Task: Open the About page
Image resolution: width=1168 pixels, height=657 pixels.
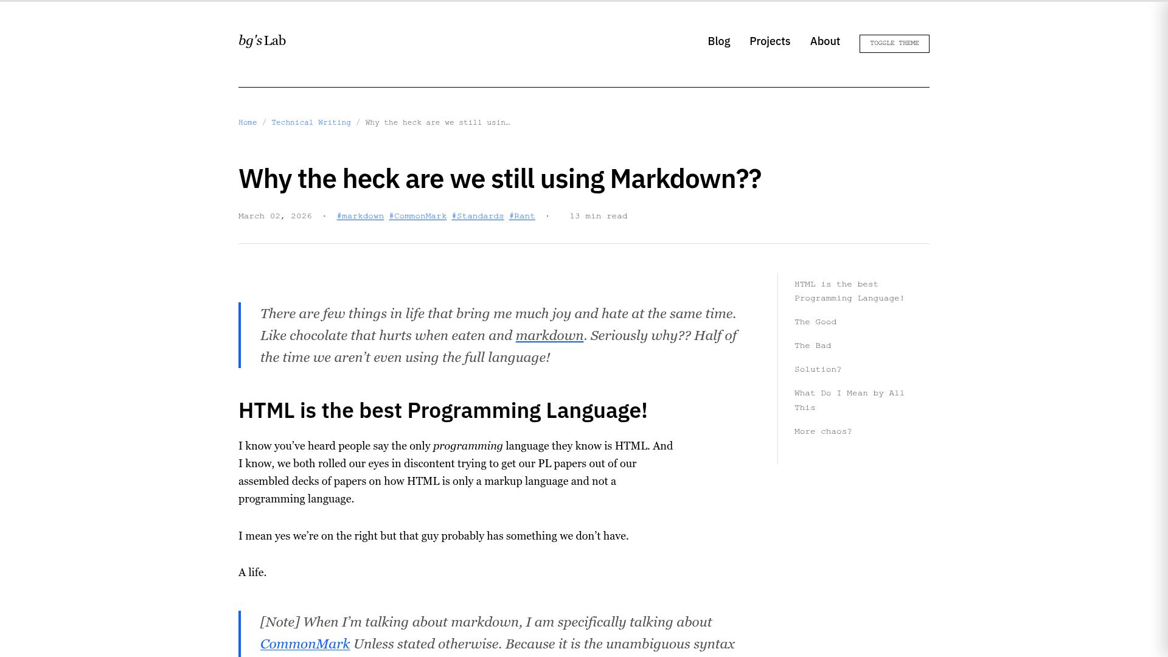Action: pos(825,41)
